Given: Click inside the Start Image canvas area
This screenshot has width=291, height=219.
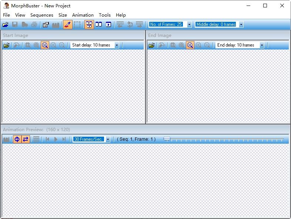Looking at the screenshot, I should coord(73,86).
